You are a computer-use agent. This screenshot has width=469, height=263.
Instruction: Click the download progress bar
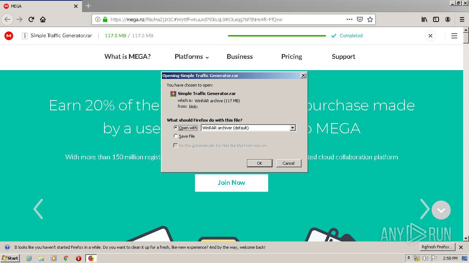tap(277, 36)
